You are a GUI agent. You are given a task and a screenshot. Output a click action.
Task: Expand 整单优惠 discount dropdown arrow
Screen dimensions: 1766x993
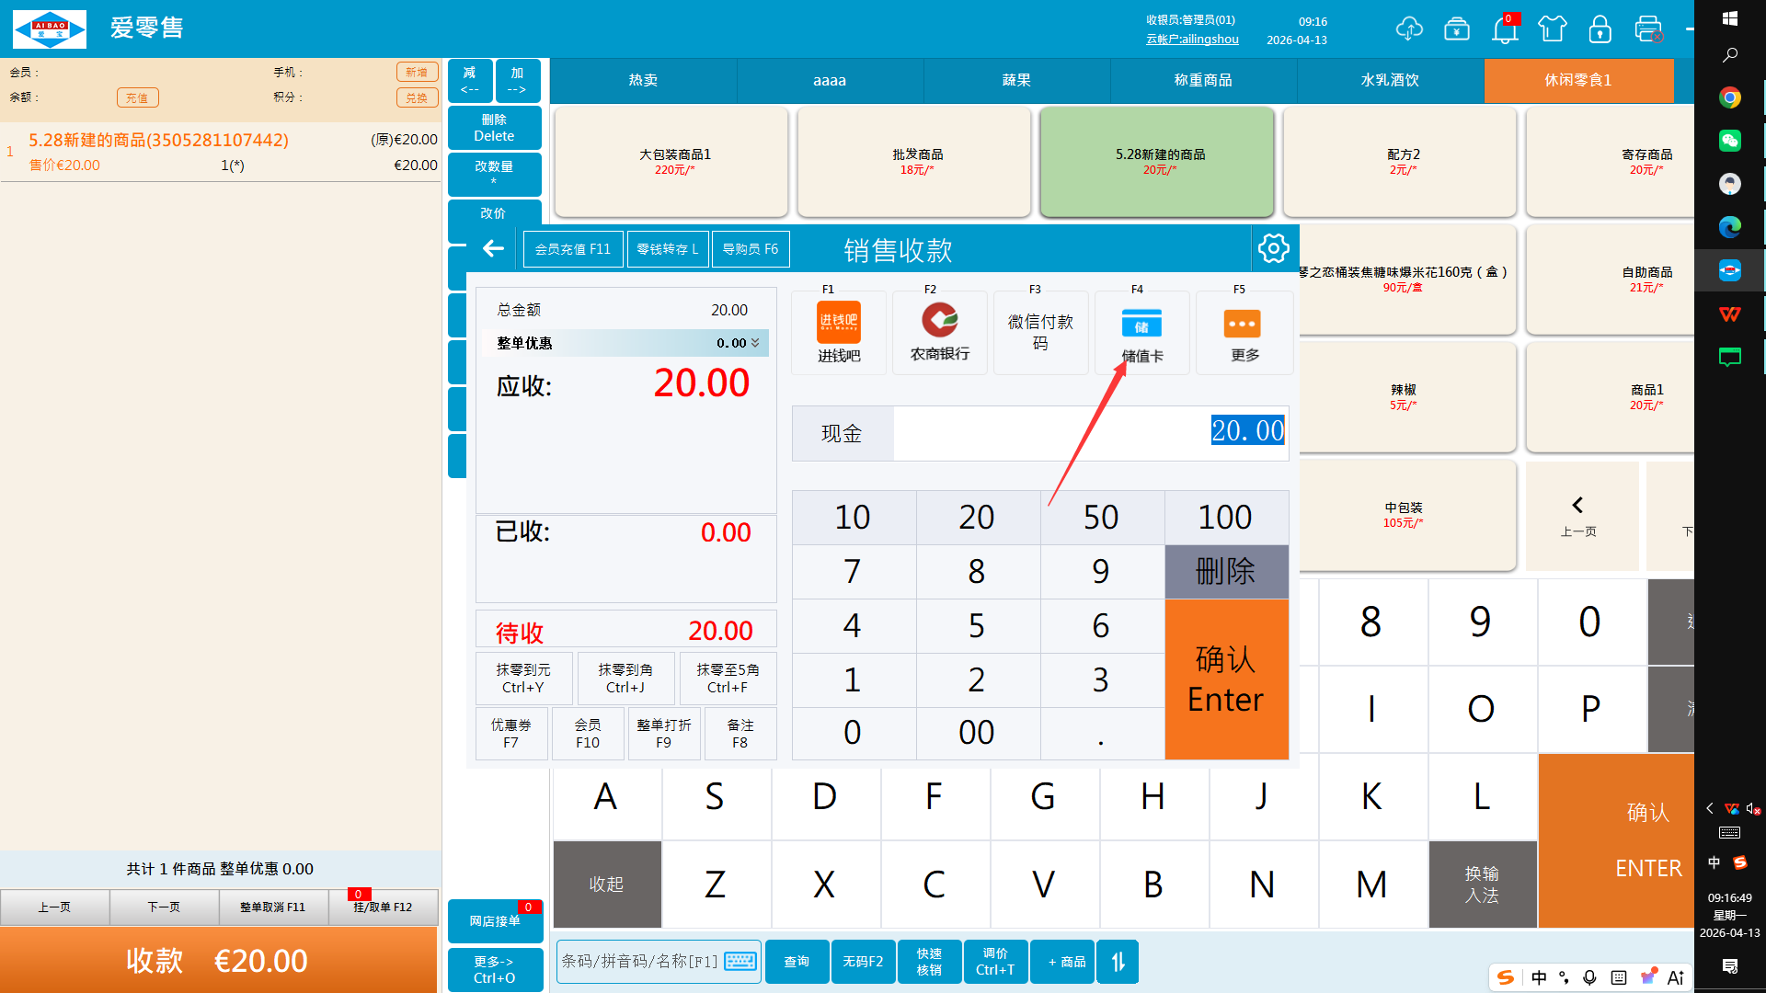tap(756, 343)
